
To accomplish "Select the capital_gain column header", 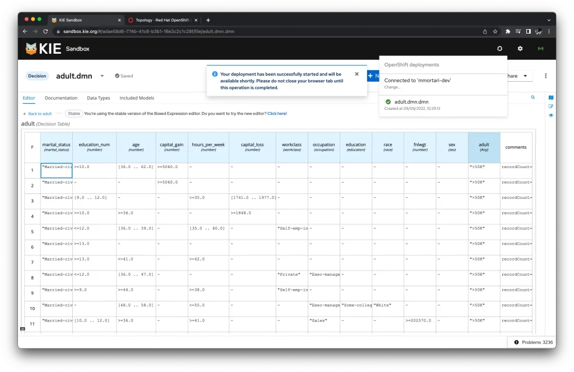I will pos(172,147).
